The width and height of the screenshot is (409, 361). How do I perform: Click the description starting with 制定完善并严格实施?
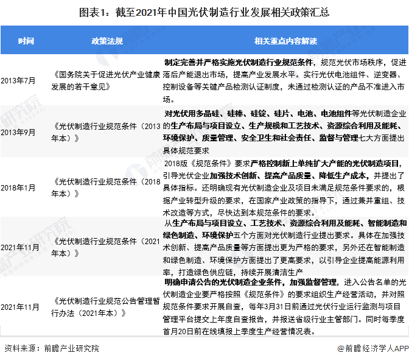pyautogui.click(x=284, y=80)
